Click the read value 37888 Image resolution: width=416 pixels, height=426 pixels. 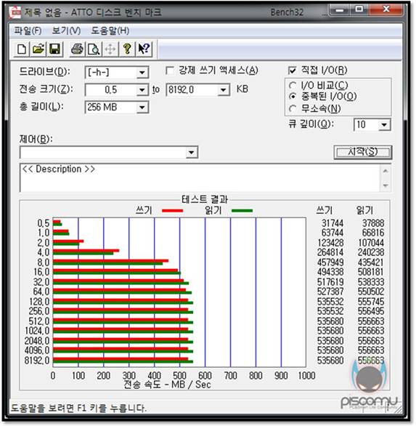(373, 223)
